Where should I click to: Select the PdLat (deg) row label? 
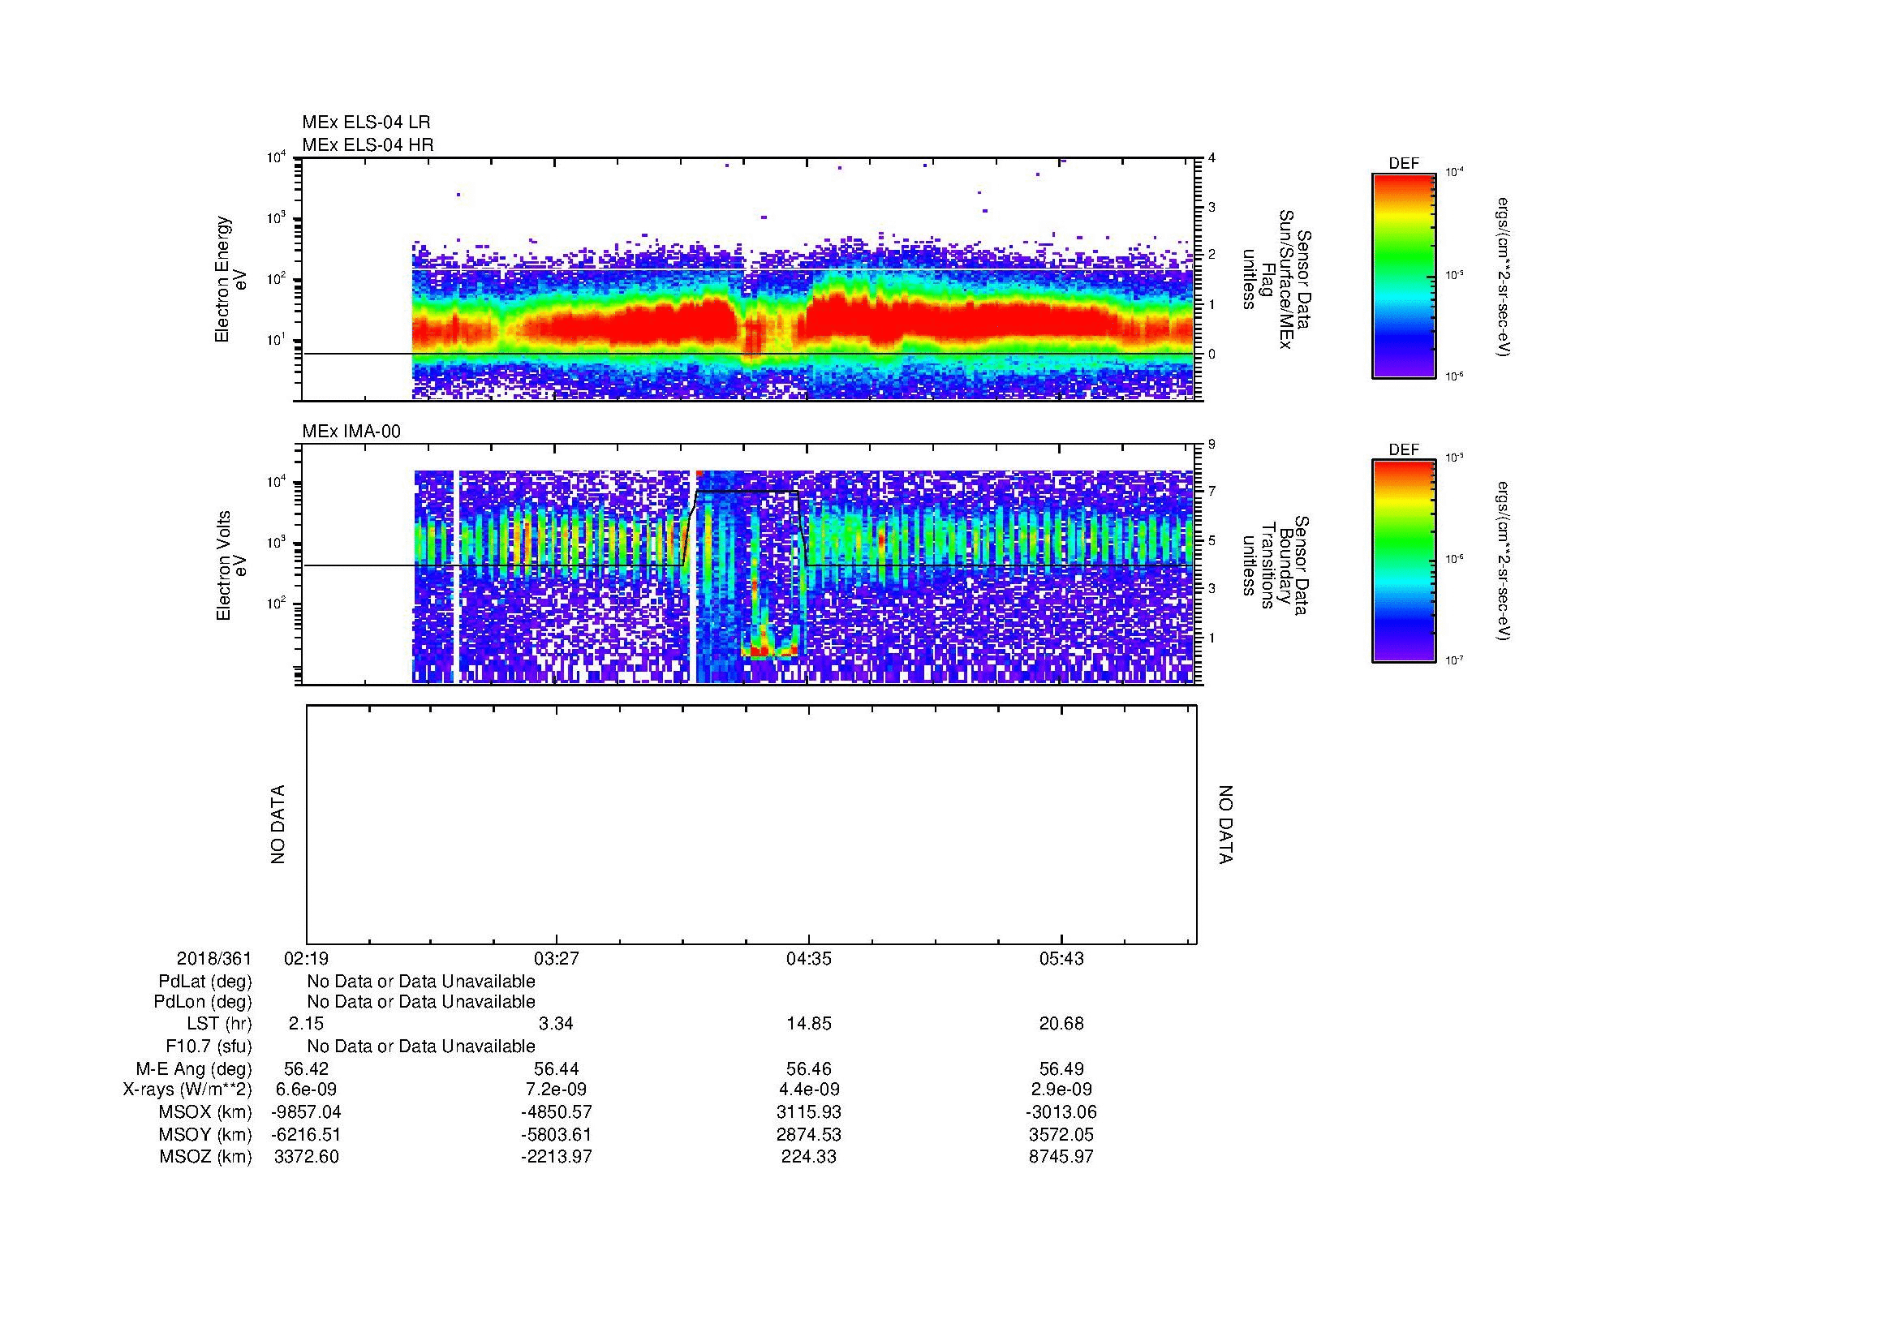[x=205, y=982]
